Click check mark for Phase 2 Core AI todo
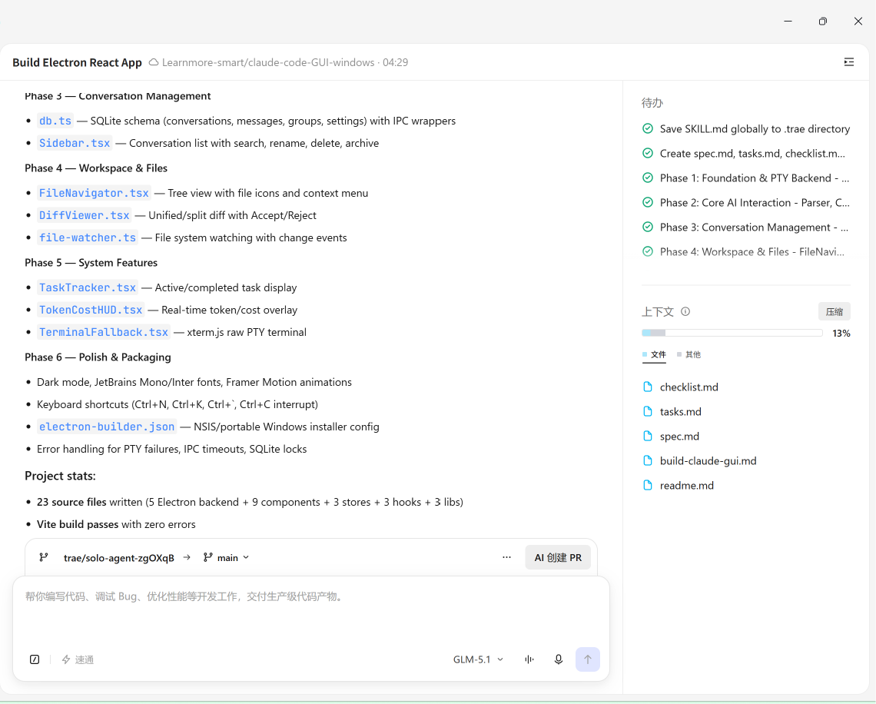Viewport: 876px width, 704px height. [x=648, y=202]
